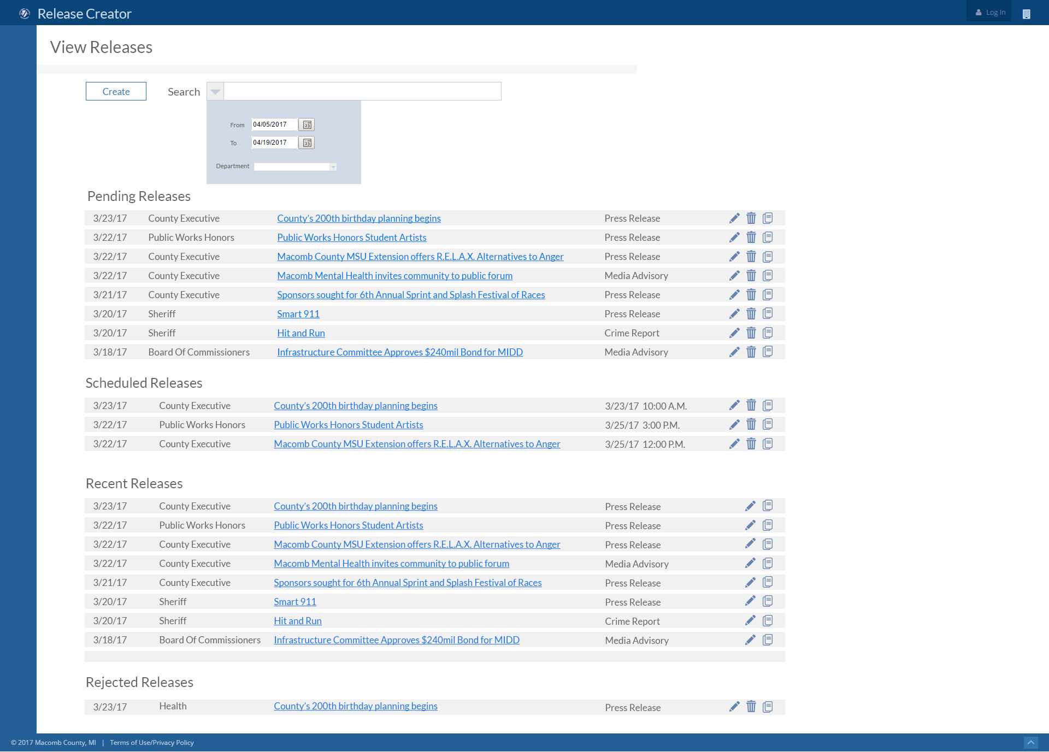
Task: Click the Search text field
Action: (362, 92)
